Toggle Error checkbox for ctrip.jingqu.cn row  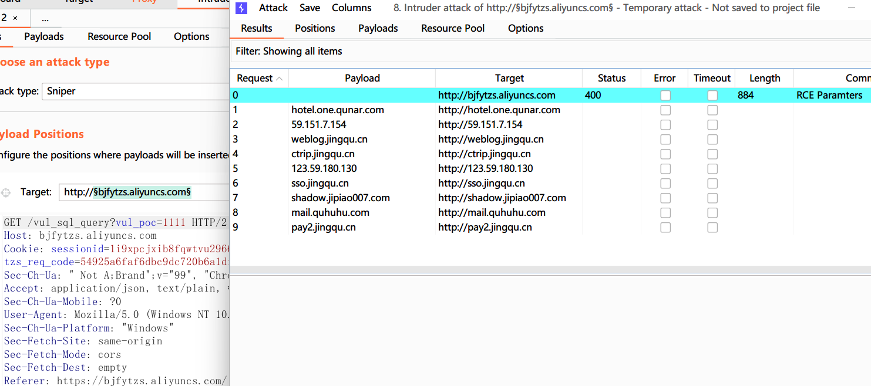click(665, 154)
